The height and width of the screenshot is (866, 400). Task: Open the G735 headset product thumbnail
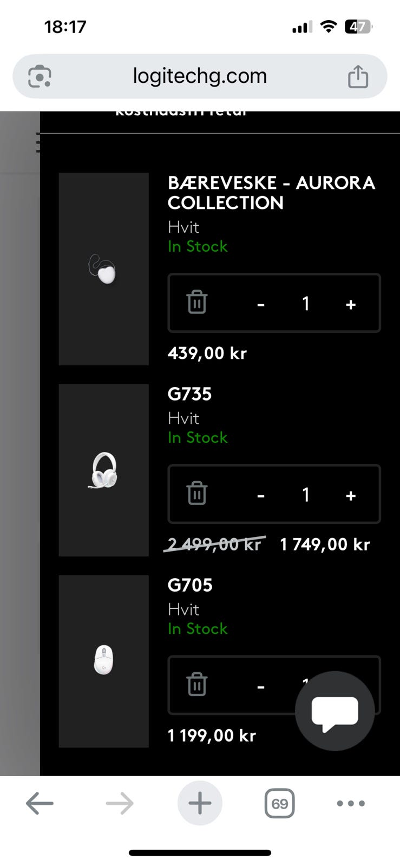(x=103, y=470)
